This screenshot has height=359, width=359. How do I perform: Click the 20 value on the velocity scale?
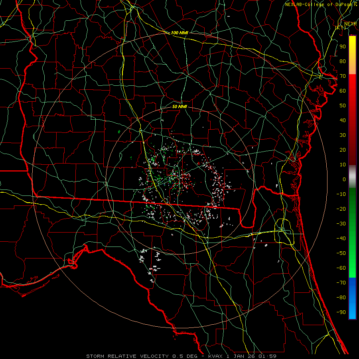343,150
